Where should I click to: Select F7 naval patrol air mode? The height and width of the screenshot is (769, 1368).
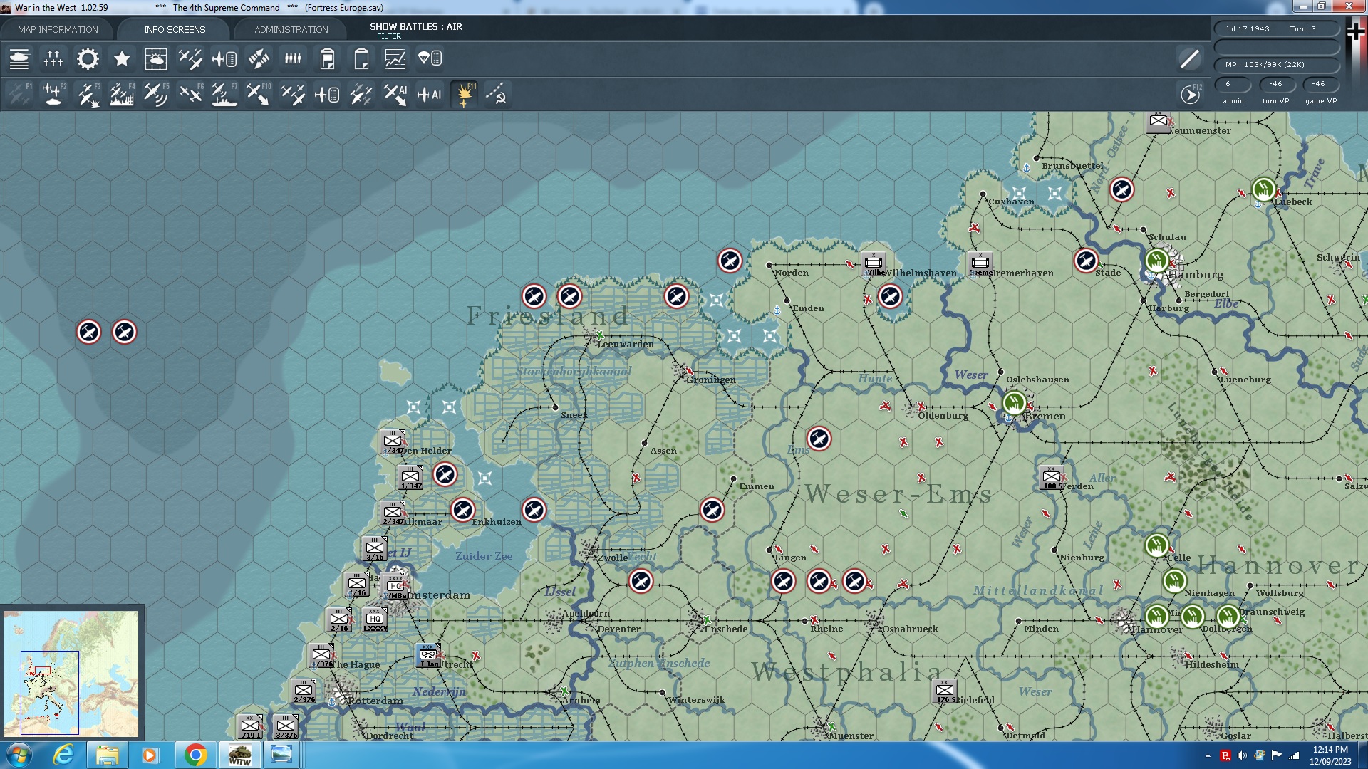click(x=224, y=94)
